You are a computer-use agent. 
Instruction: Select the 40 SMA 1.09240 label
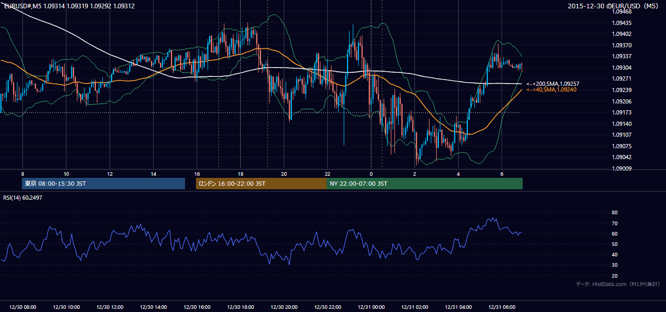[x=551, y=90]
